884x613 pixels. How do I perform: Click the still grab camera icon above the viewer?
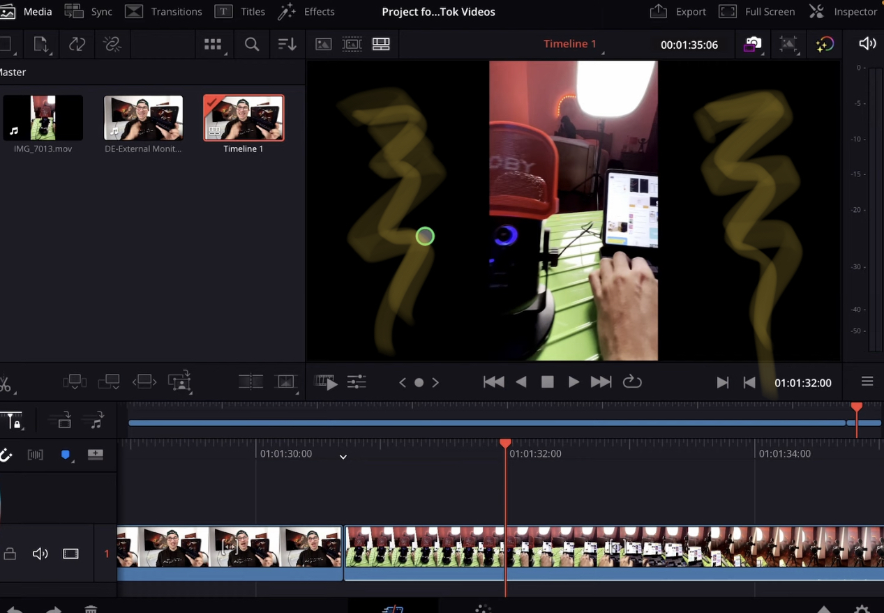point(752,43)
